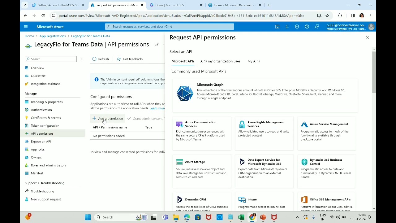396x223 pixels.
Task: Switch to Microsoft 365 admin center tab
Action: click(x=235, y=5)
